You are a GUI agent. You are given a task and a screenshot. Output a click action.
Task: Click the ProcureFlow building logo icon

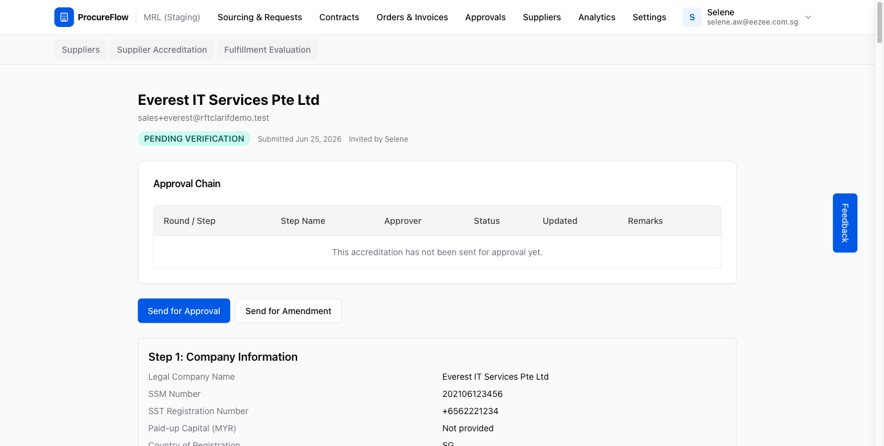point(64,17)
